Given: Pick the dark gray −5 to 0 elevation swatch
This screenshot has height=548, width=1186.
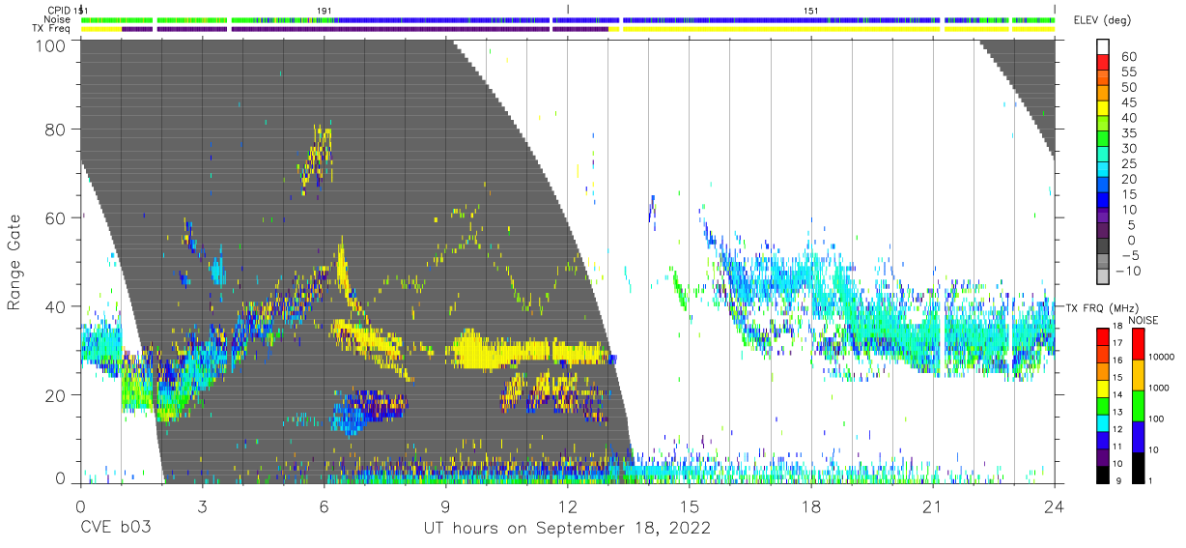Looking at the screenshot, I should 1103,247.
